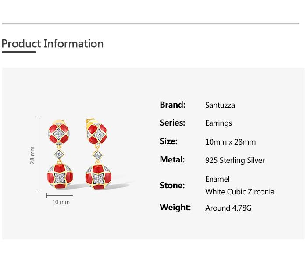Click the Santuzza brand name
This screenshot has width=307, height=261.
pos(220,105)
